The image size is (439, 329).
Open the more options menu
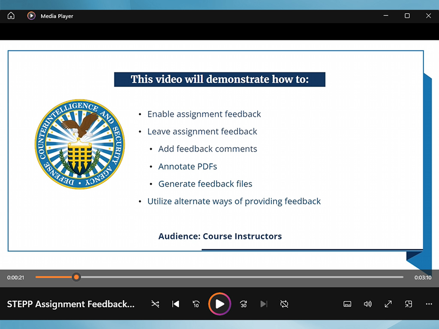429,304
